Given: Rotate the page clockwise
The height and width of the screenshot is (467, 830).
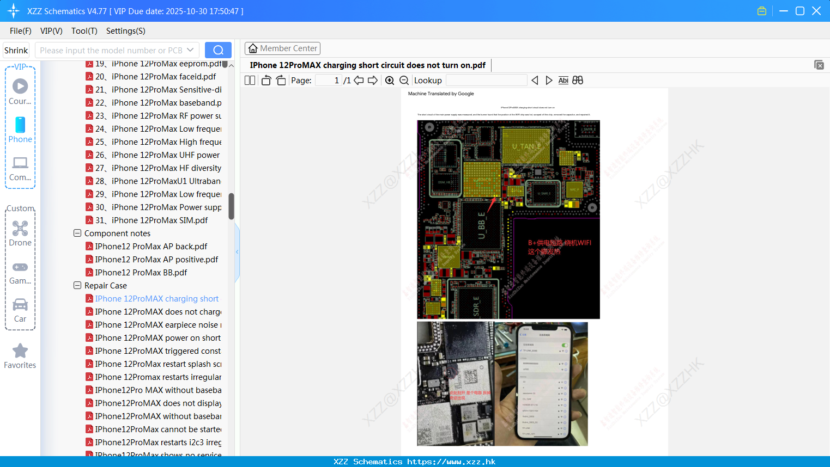Looking at the screenshot, I should (281, 80).
